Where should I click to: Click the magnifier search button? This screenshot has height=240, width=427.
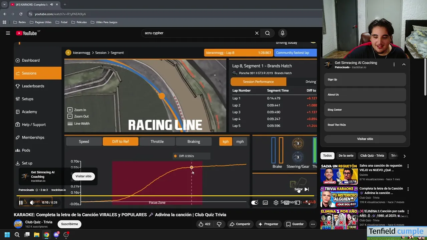[268, 33]
